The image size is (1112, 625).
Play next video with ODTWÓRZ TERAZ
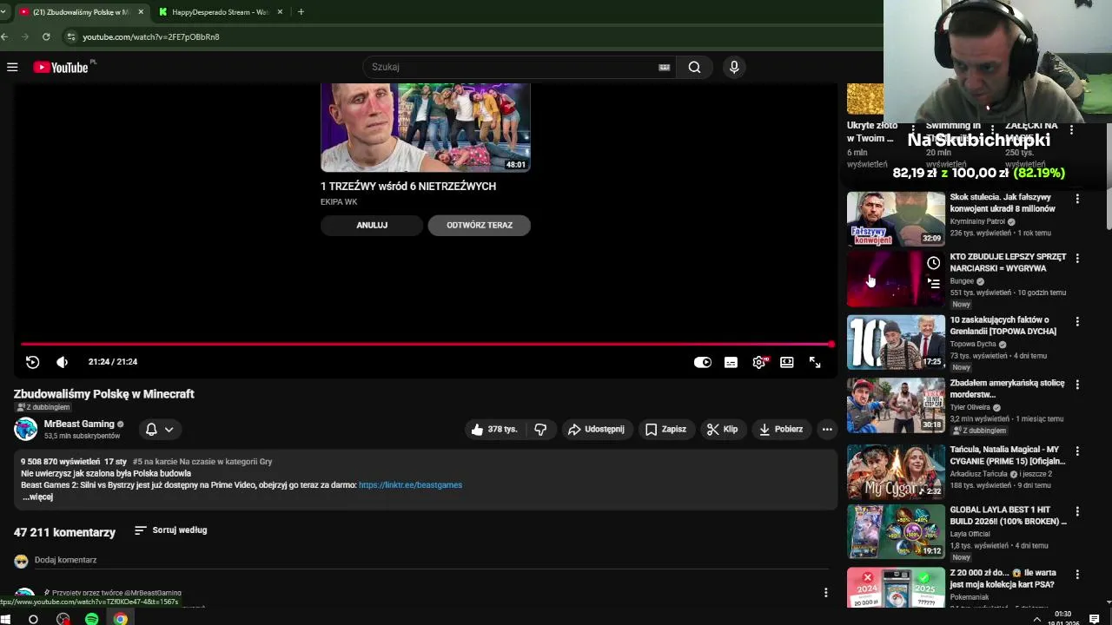click(x=480, y=225)
